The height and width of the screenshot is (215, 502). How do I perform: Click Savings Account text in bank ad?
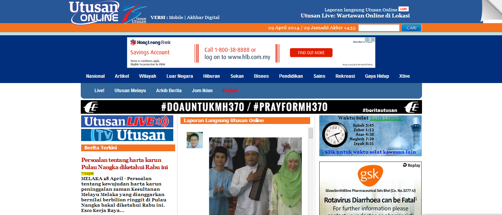point(150,52)
